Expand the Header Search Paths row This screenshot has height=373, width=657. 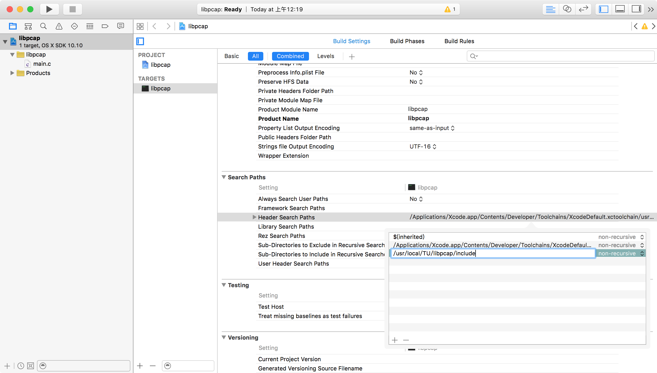tap(254, 217)
